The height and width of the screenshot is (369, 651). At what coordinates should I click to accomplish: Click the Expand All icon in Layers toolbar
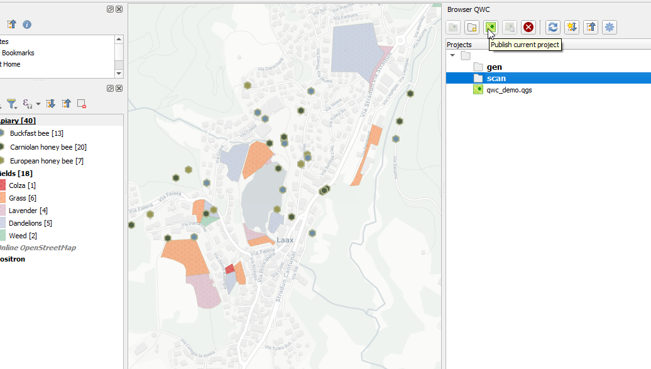(x=51, y=104)
